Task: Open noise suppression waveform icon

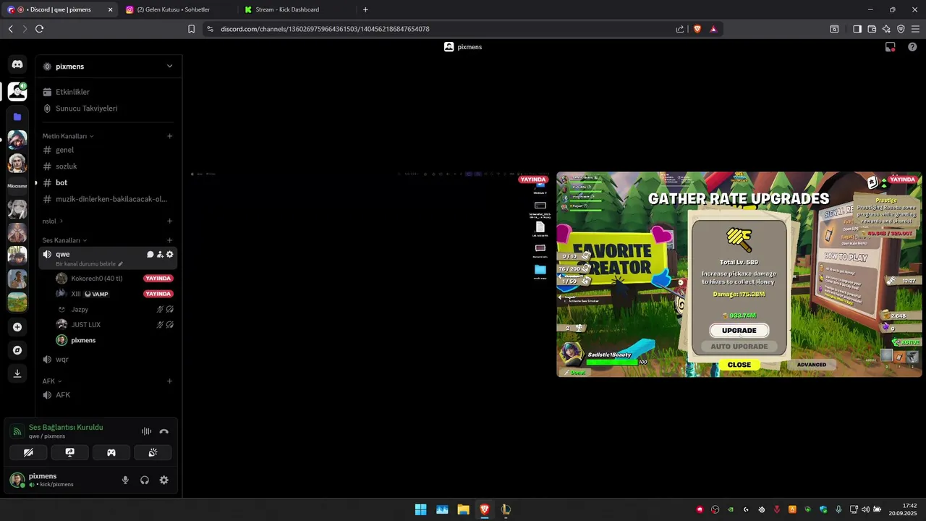Action: pos(146,431)
